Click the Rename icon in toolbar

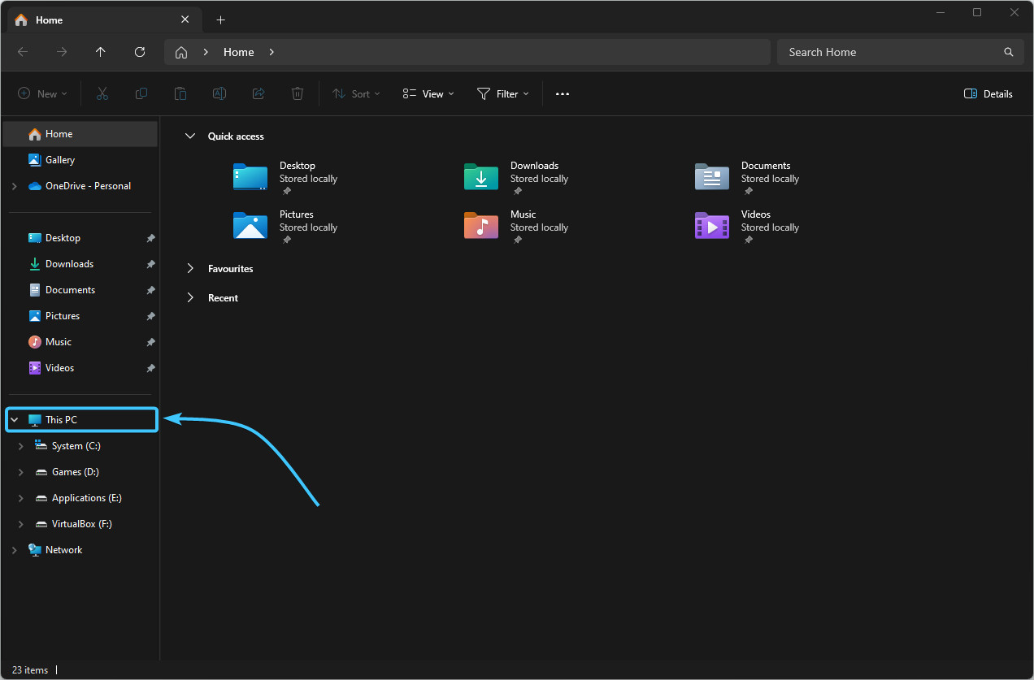tap(219, 94)
